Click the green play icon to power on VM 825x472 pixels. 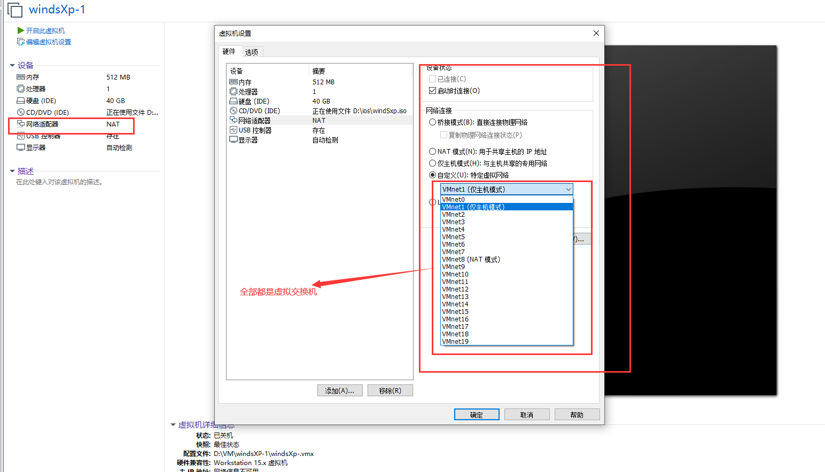21,30
